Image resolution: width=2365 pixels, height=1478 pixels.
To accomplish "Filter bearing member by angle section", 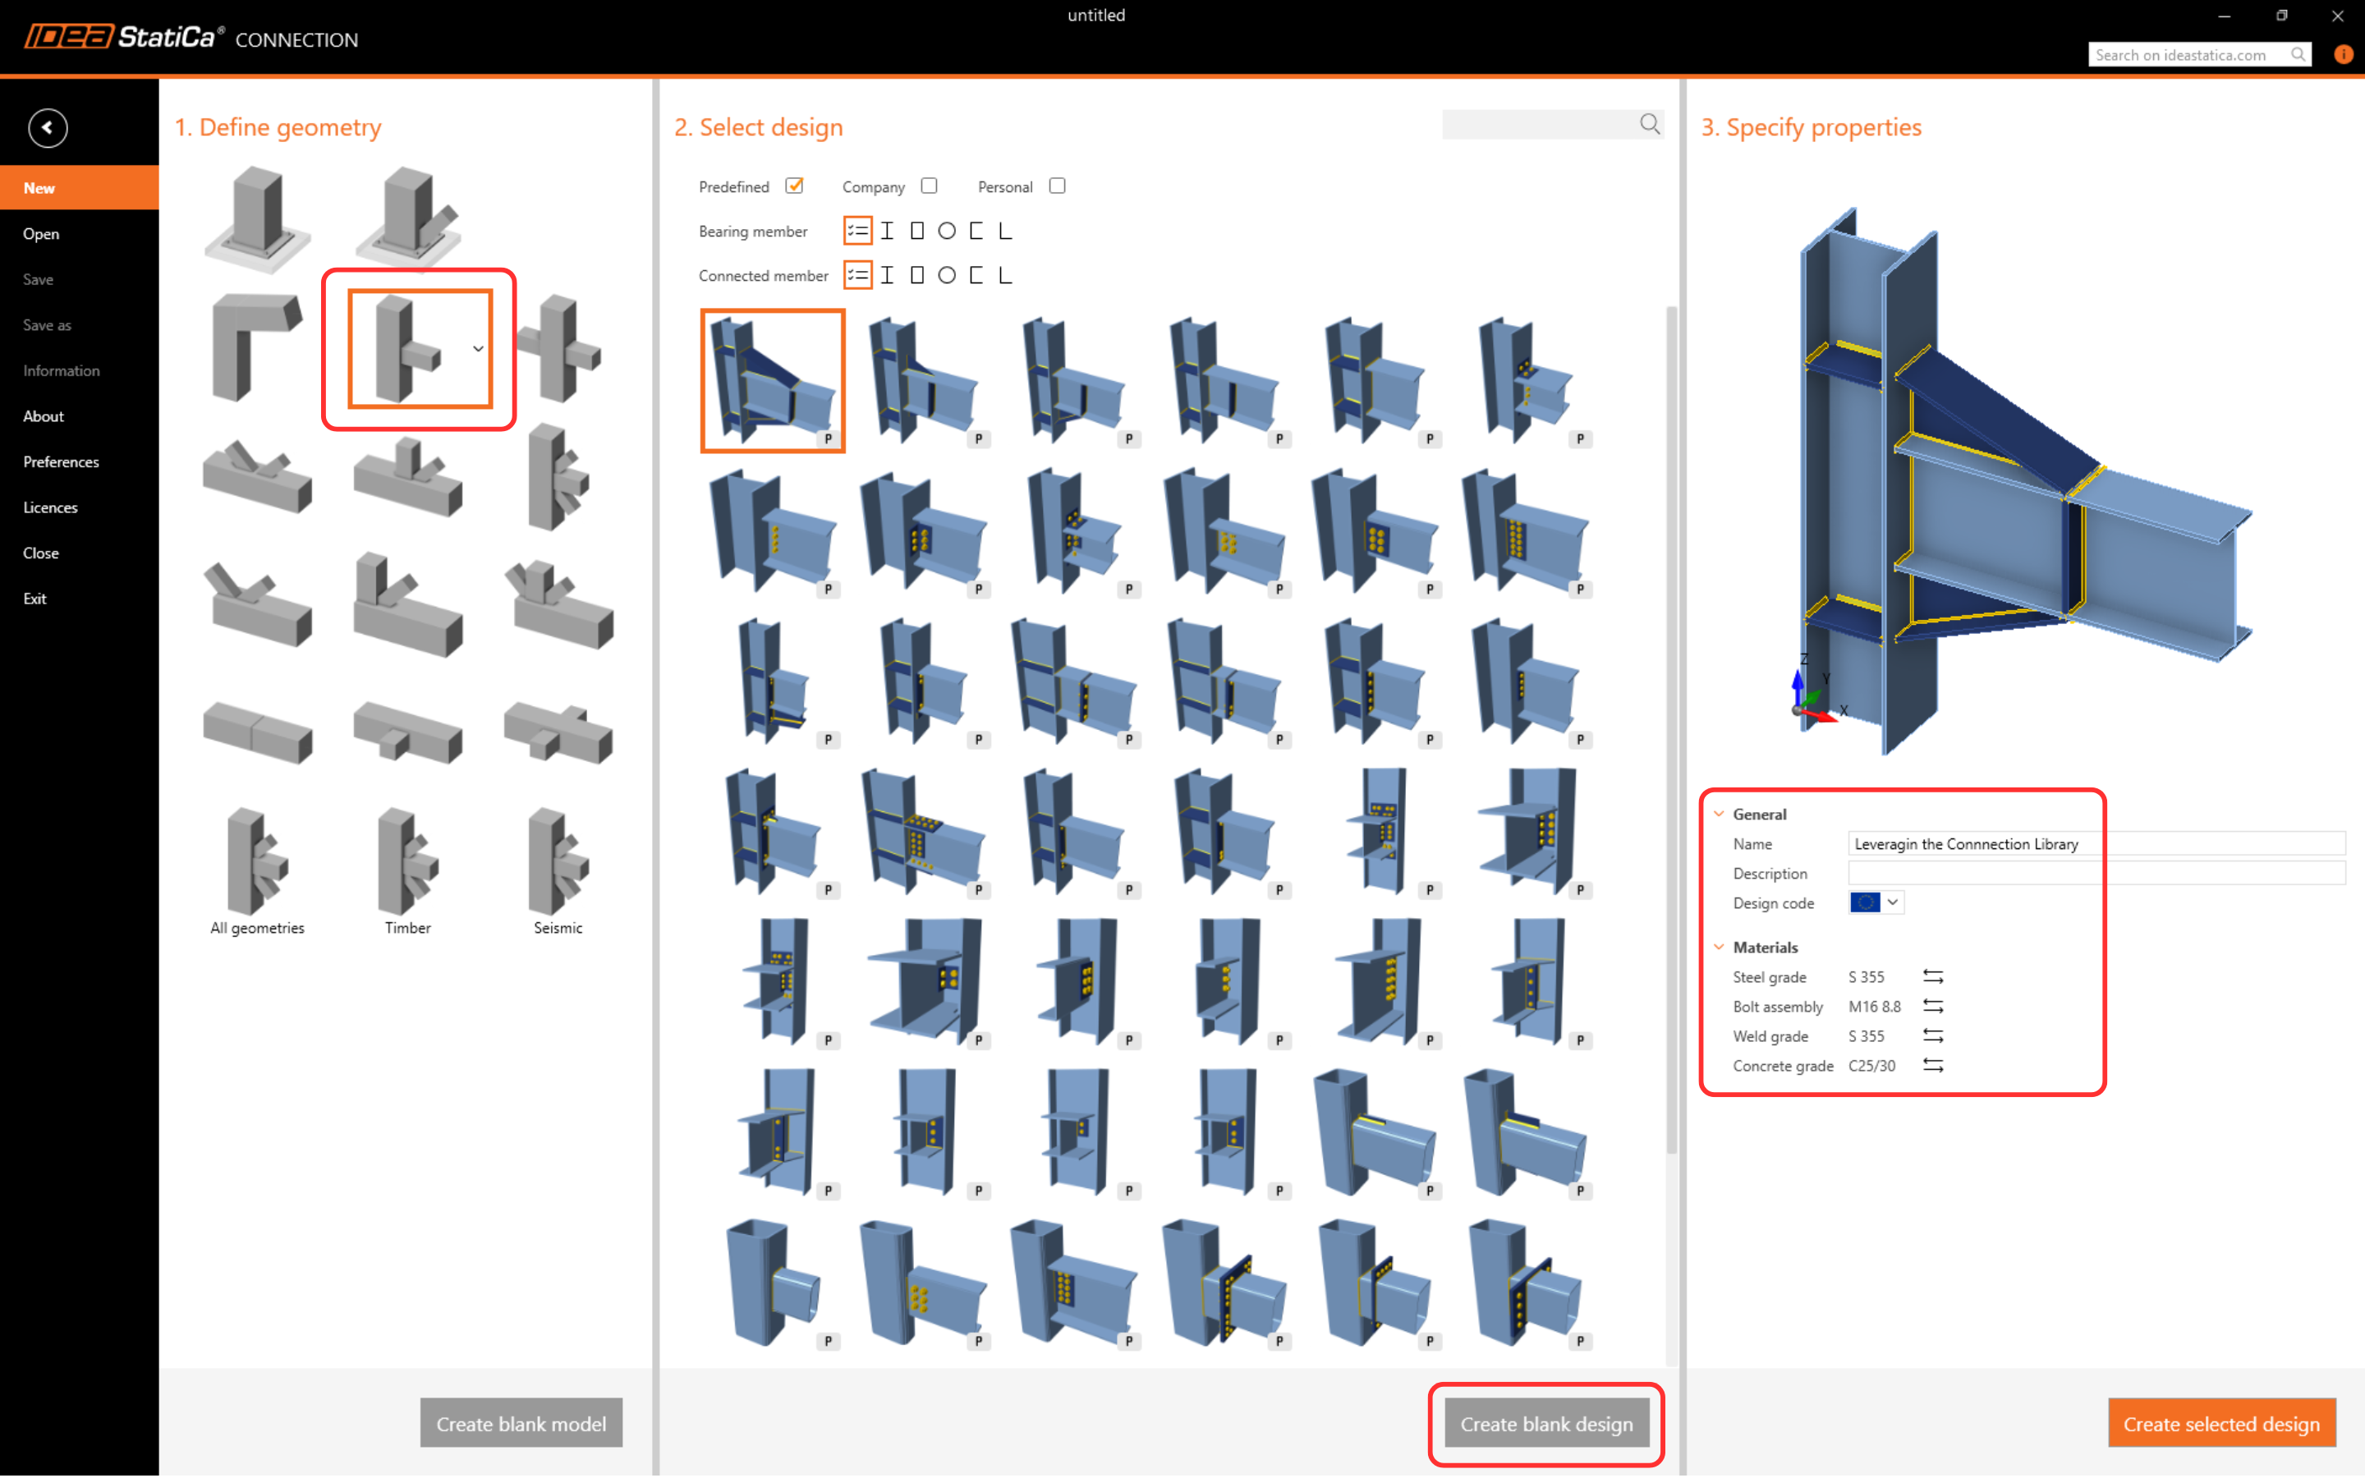I will (1004, 231).
